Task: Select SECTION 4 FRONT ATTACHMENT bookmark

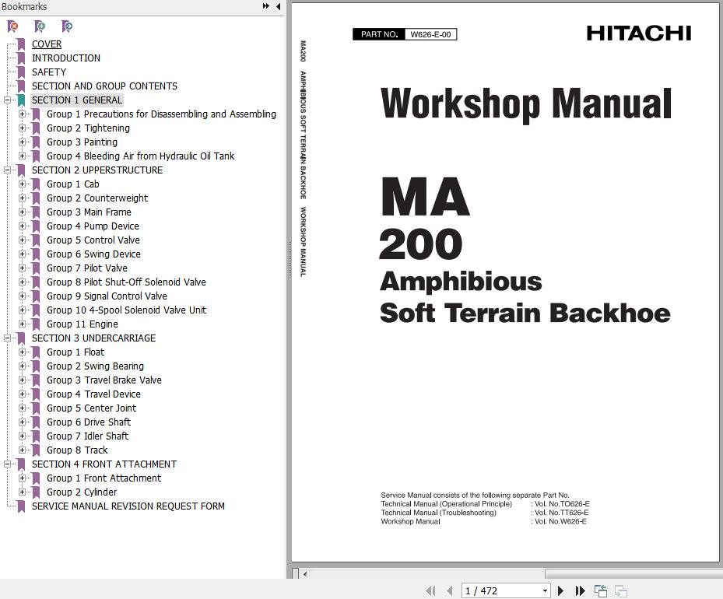Action: [x=104, y=464]
